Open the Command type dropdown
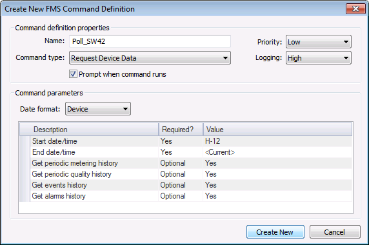 pyautogui.click(x=150, y=58)
